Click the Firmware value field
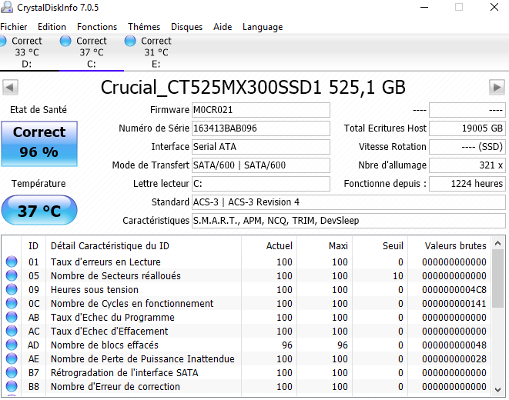 pos(260,110)
